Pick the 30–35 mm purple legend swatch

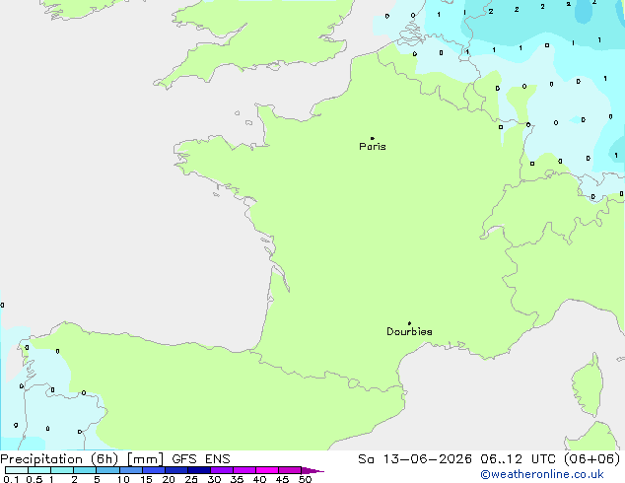222,470
